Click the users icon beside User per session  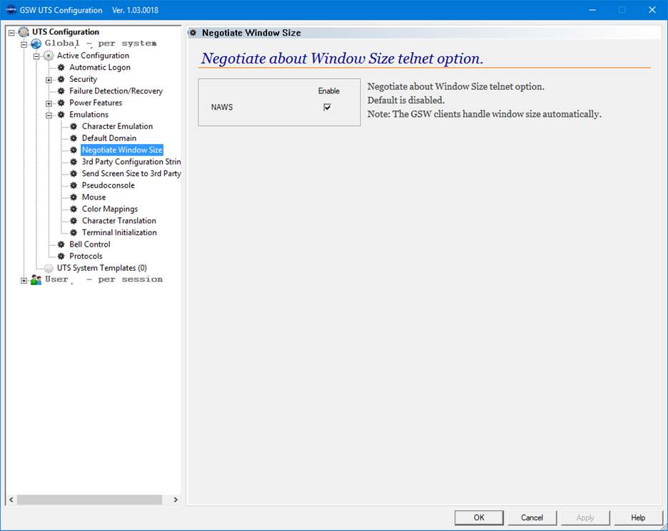pyautogui.click(x=36, y=279)
